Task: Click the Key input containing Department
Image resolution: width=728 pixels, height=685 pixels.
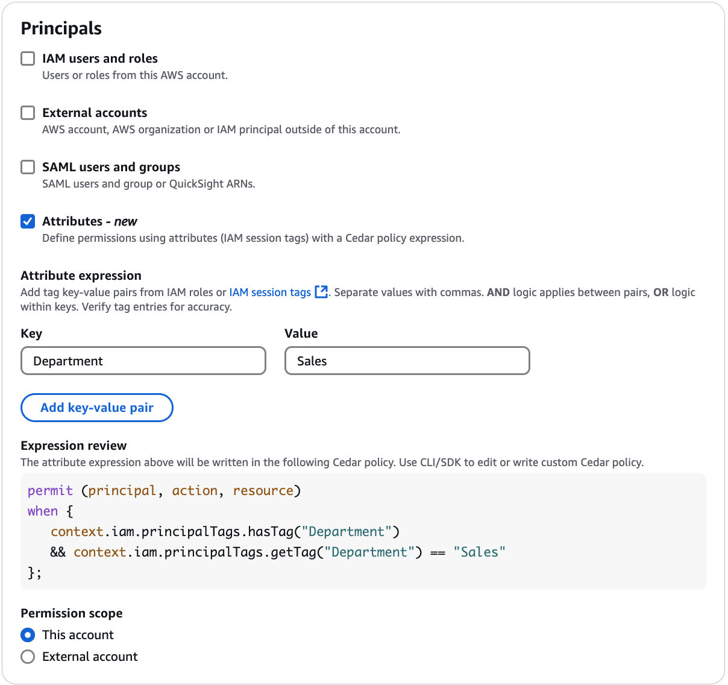Action: click(x=143, y=361)
